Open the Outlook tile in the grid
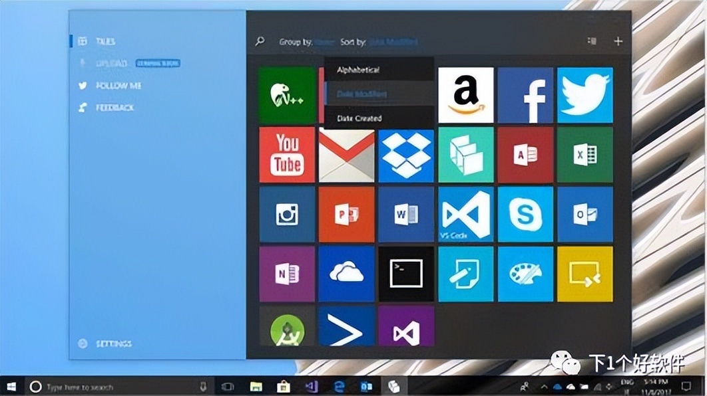The image size is (707, 396). [x=585, y=215]
